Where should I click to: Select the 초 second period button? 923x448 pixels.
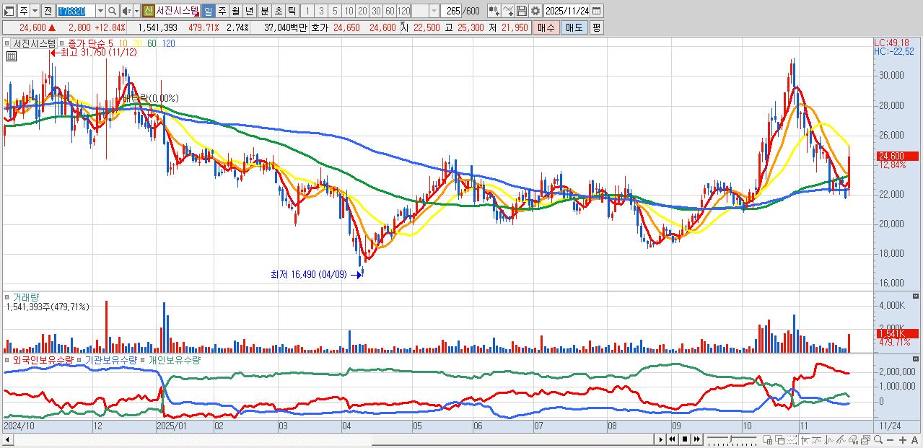pos(278,11)
